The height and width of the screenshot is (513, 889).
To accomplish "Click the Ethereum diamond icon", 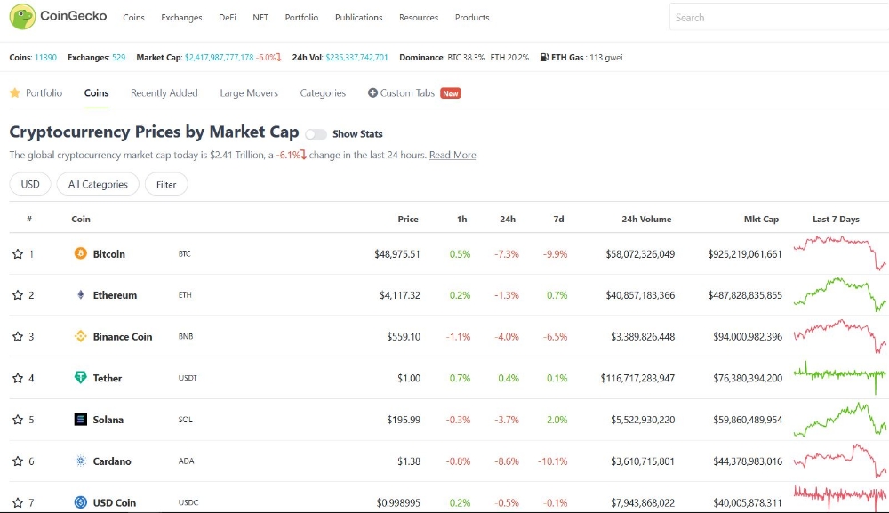I will pyautogui.click(x=81, y=295).
